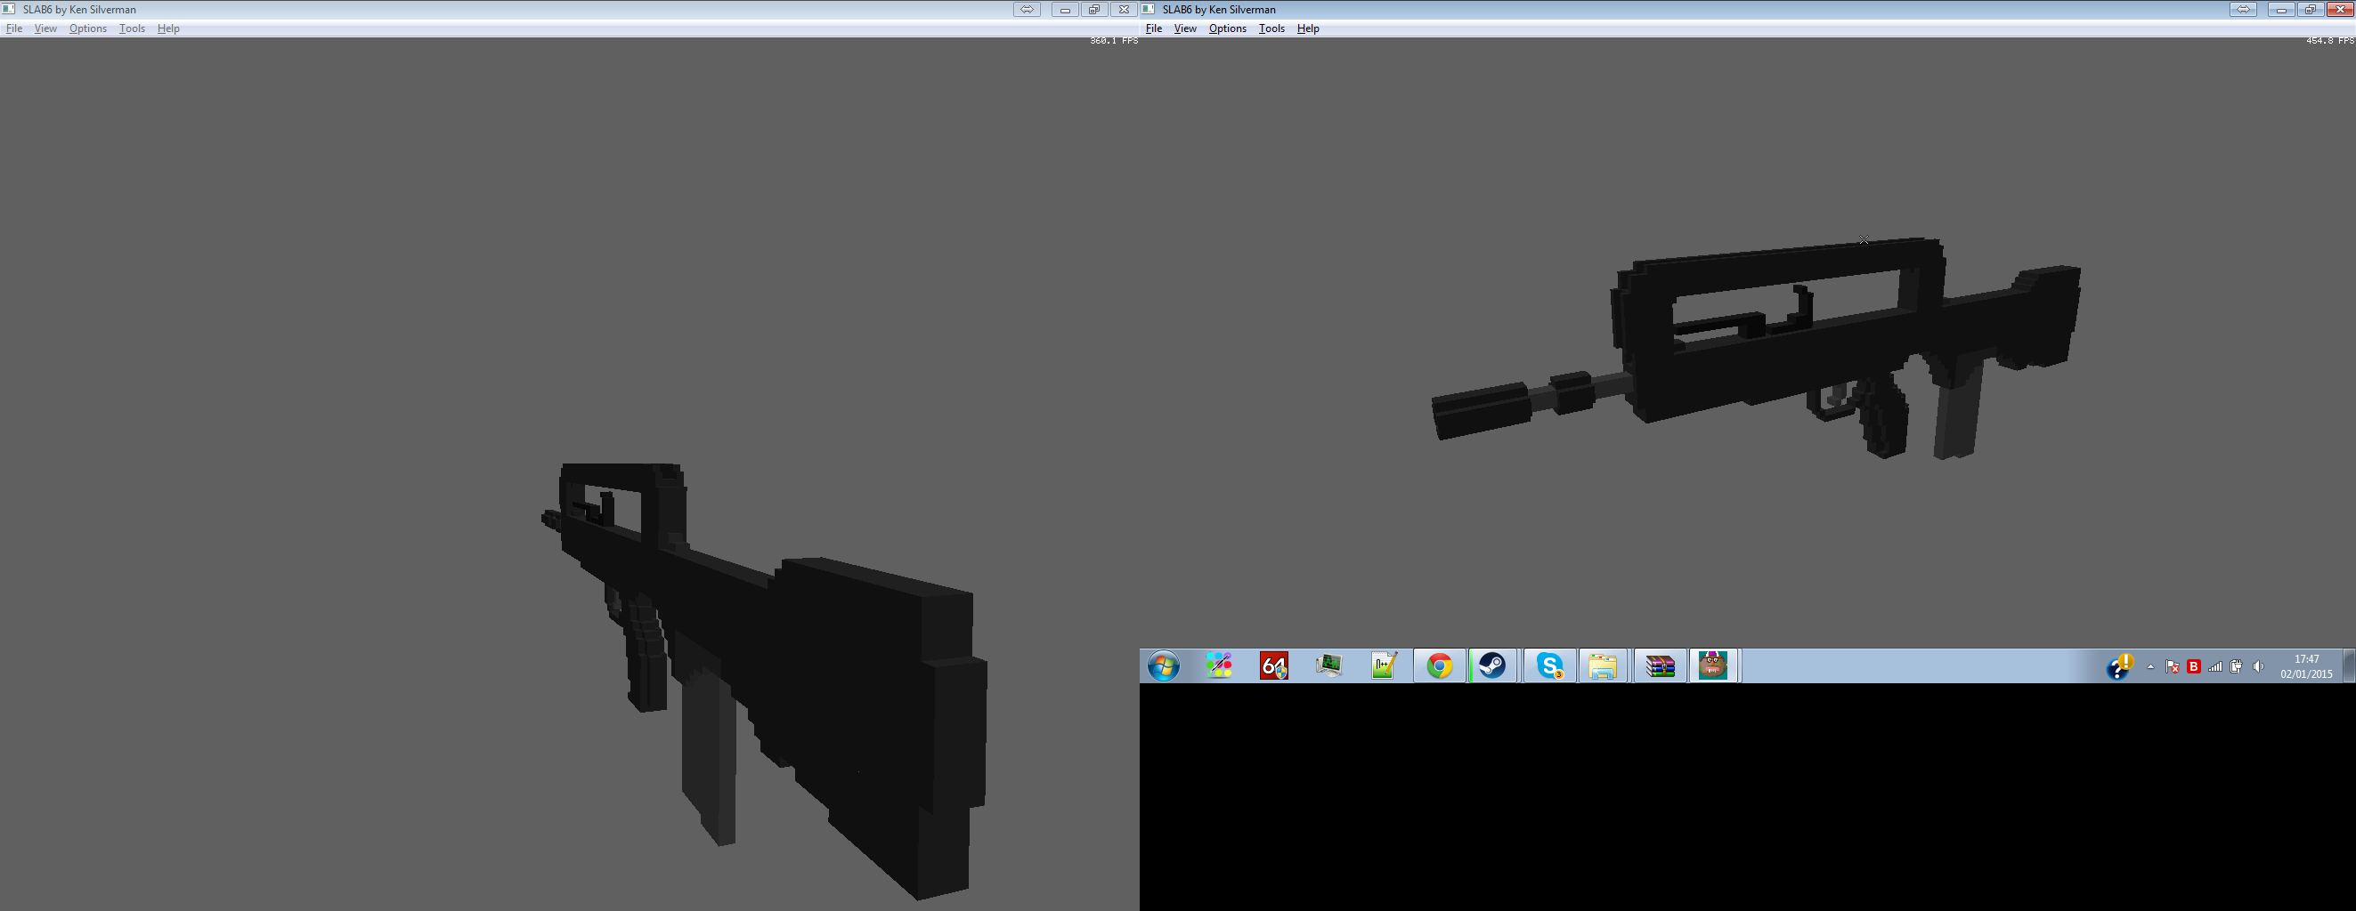
Task: Open the color palette app from taskbar
Action: coord(1219,666)
